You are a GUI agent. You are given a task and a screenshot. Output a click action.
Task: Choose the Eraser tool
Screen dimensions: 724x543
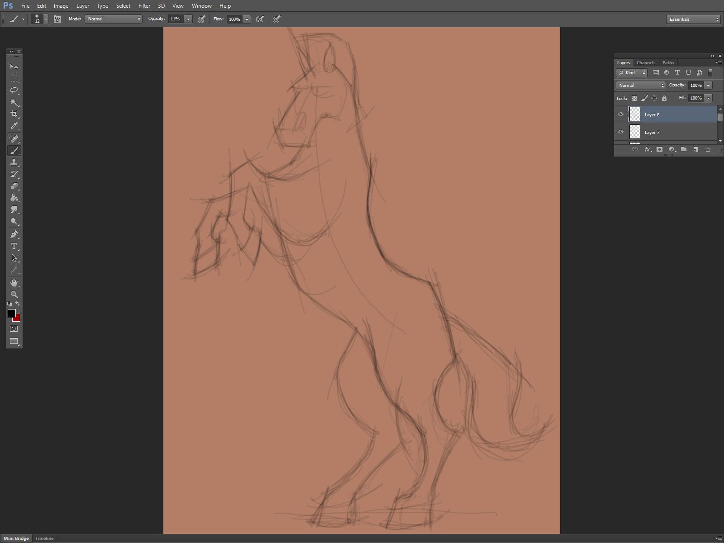(x=14, y=186)
